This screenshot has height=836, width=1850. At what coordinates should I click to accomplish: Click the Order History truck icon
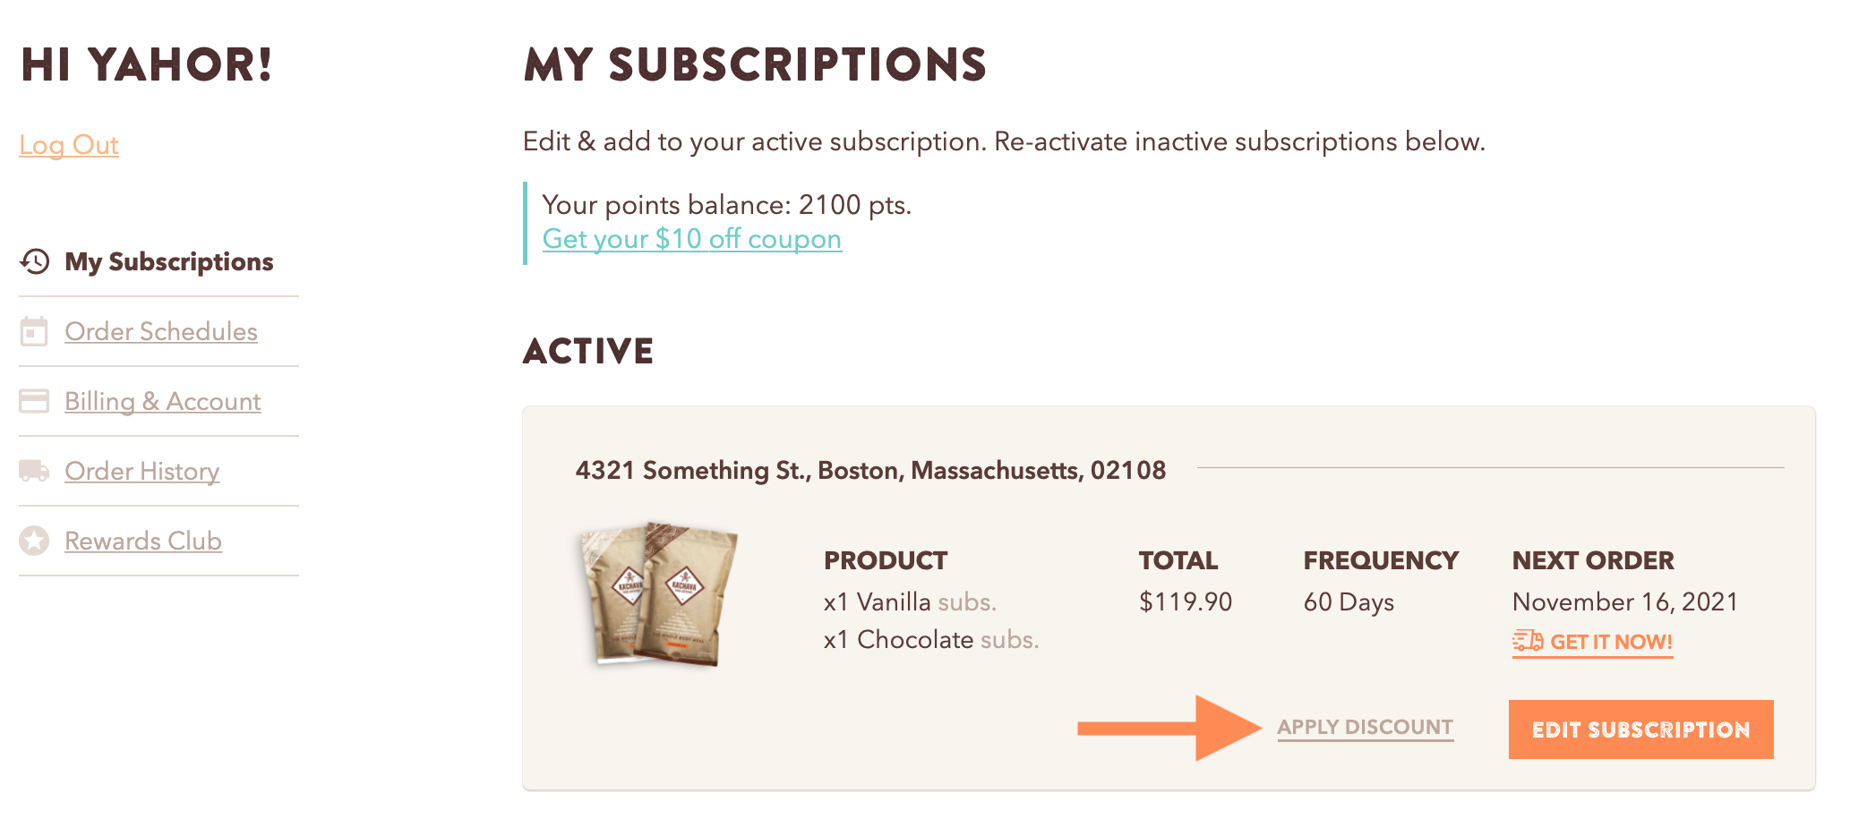coord(34,471)
